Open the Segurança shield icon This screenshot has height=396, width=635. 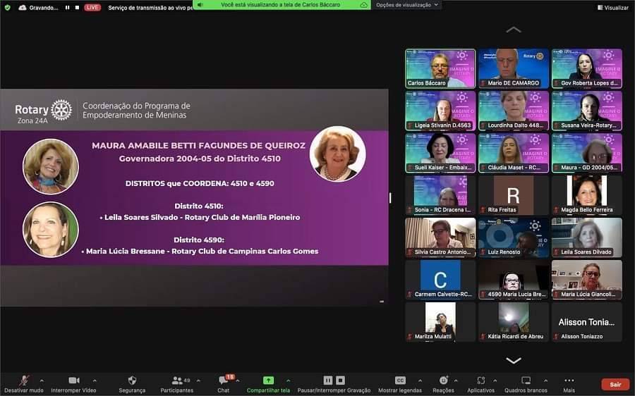click(132, 380)
